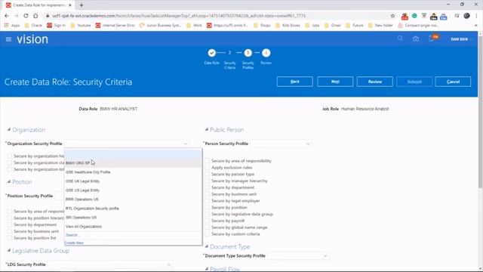Close the Create Data Role tab
The image size is (483, 272).
(70, 5)
